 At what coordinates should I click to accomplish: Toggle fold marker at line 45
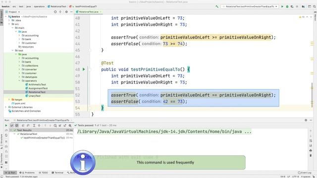[90, 50]
